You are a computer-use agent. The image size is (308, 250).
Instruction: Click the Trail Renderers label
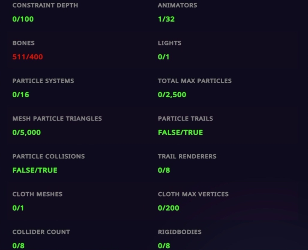[187, 157]
